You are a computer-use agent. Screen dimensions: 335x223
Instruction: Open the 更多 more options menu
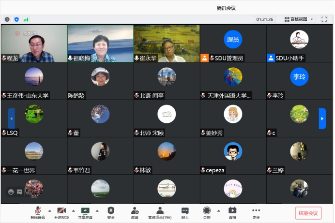(256, 212)
